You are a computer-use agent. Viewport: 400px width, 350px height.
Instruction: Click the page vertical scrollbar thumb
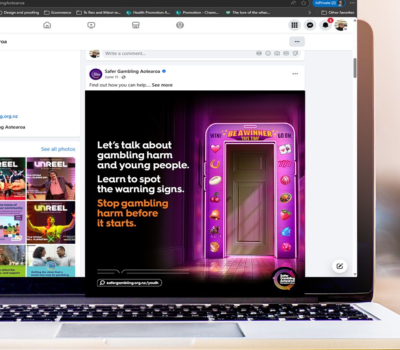pyautogui.click(x=355, y=68)
